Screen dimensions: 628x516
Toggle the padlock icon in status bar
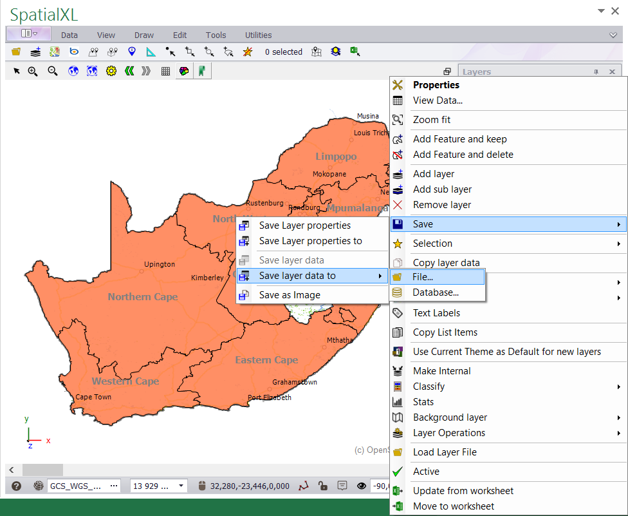(323, 486)
